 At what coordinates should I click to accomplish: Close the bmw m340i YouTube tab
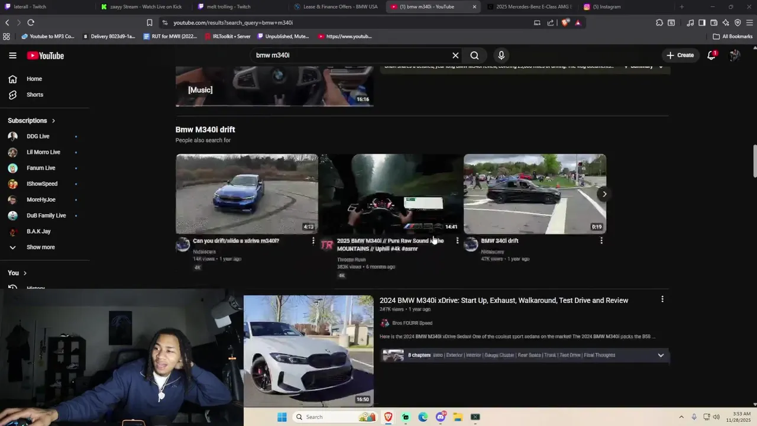[x=474, y=7]
